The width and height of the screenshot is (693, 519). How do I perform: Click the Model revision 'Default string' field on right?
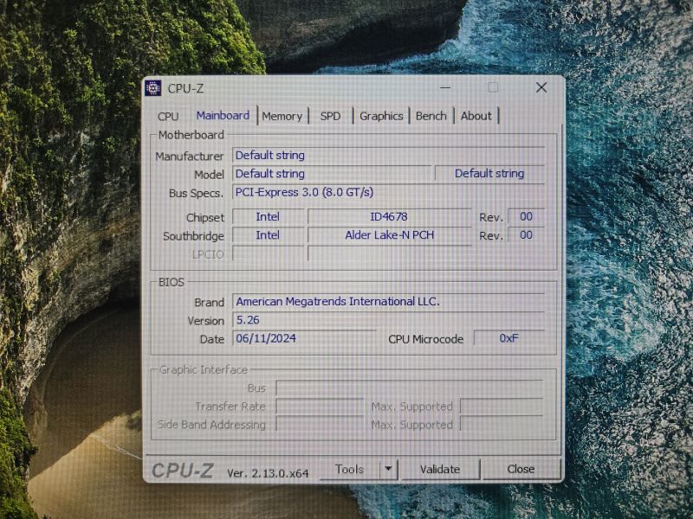489,174
